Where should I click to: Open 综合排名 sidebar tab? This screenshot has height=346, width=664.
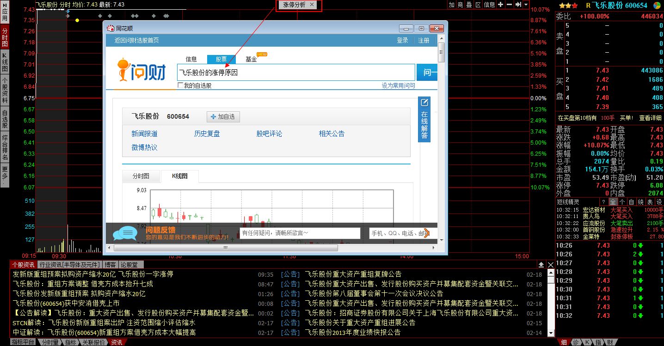tap(5, 147)
